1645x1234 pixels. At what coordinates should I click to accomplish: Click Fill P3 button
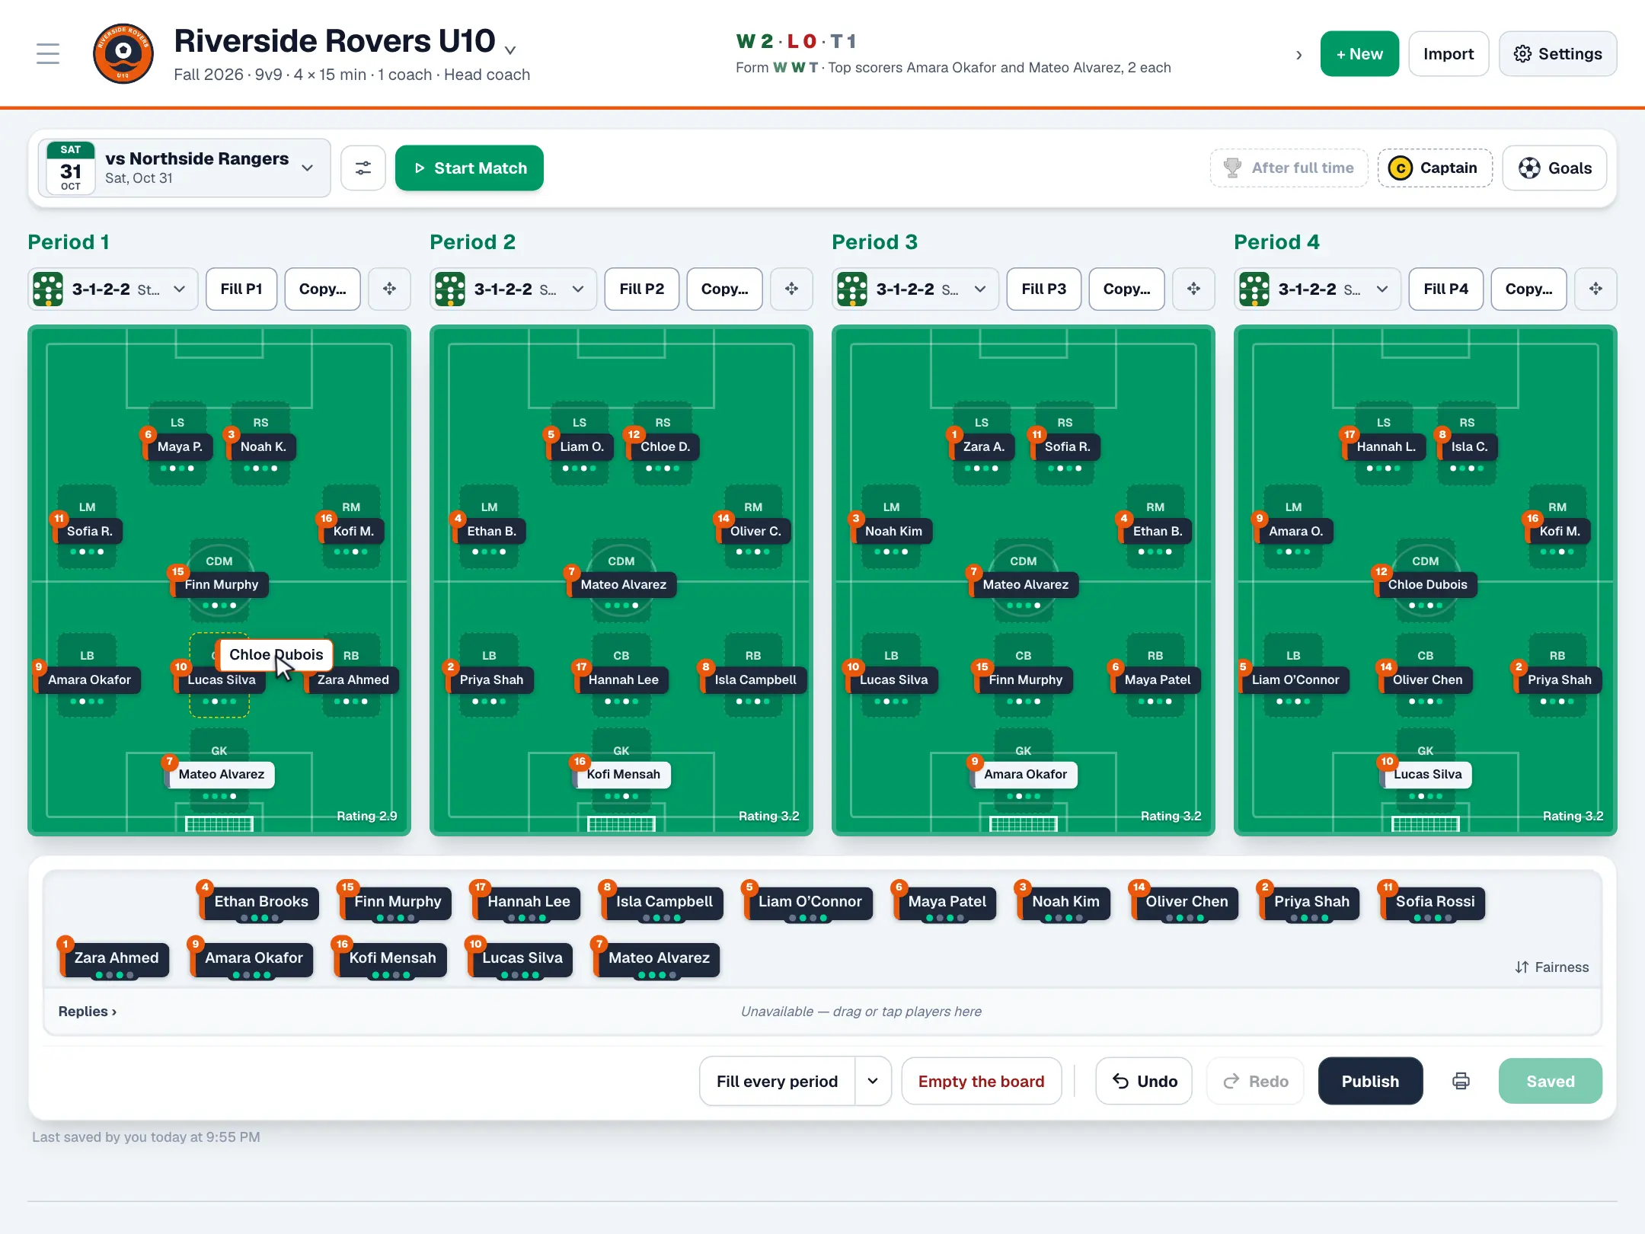pyautogui.click(x=1043, y=289)
